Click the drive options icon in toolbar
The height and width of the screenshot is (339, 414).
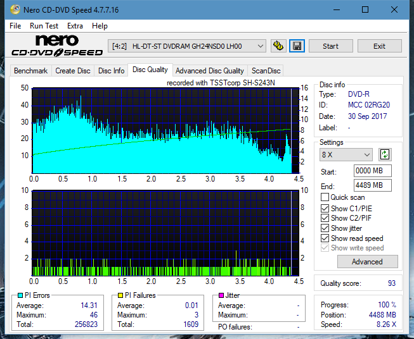pyautogui.click(x=278, y=46)
